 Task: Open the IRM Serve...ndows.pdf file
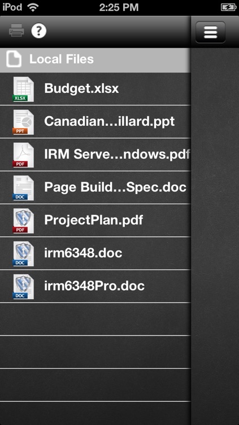pyautogui.click(x=95, y=155)
